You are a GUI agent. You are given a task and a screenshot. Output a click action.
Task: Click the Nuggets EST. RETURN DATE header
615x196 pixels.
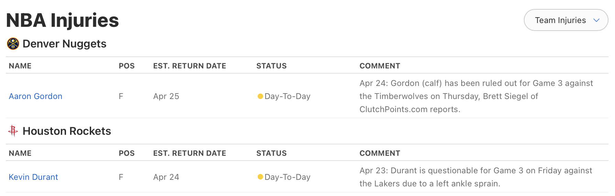(x=190, y=66)
